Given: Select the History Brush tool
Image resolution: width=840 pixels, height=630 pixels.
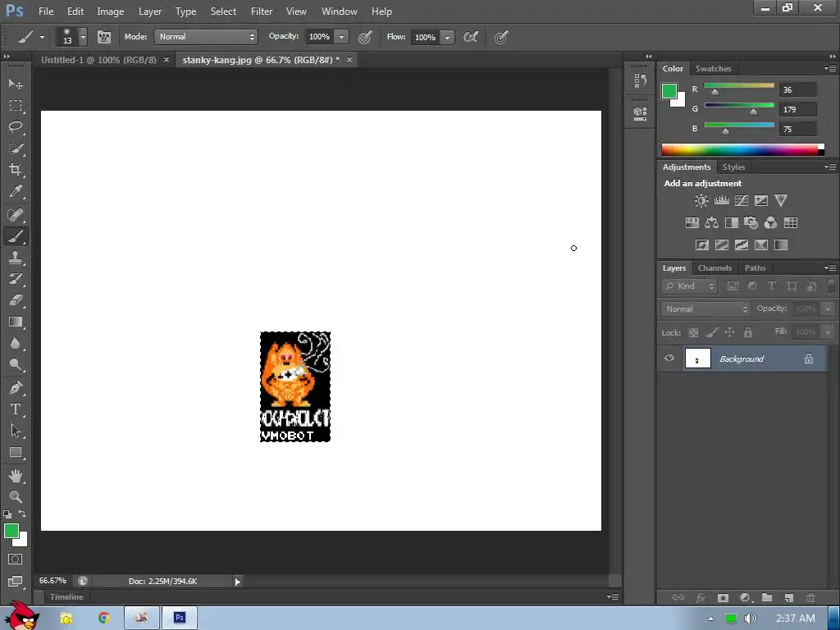Looking at the screenshot, I should 16,279.
